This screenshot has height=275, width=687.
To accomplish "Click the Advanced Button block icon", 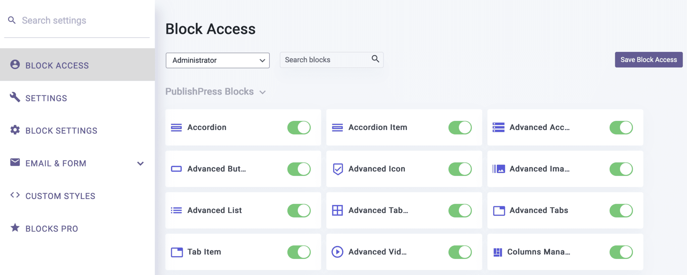I will pos(176,169).
